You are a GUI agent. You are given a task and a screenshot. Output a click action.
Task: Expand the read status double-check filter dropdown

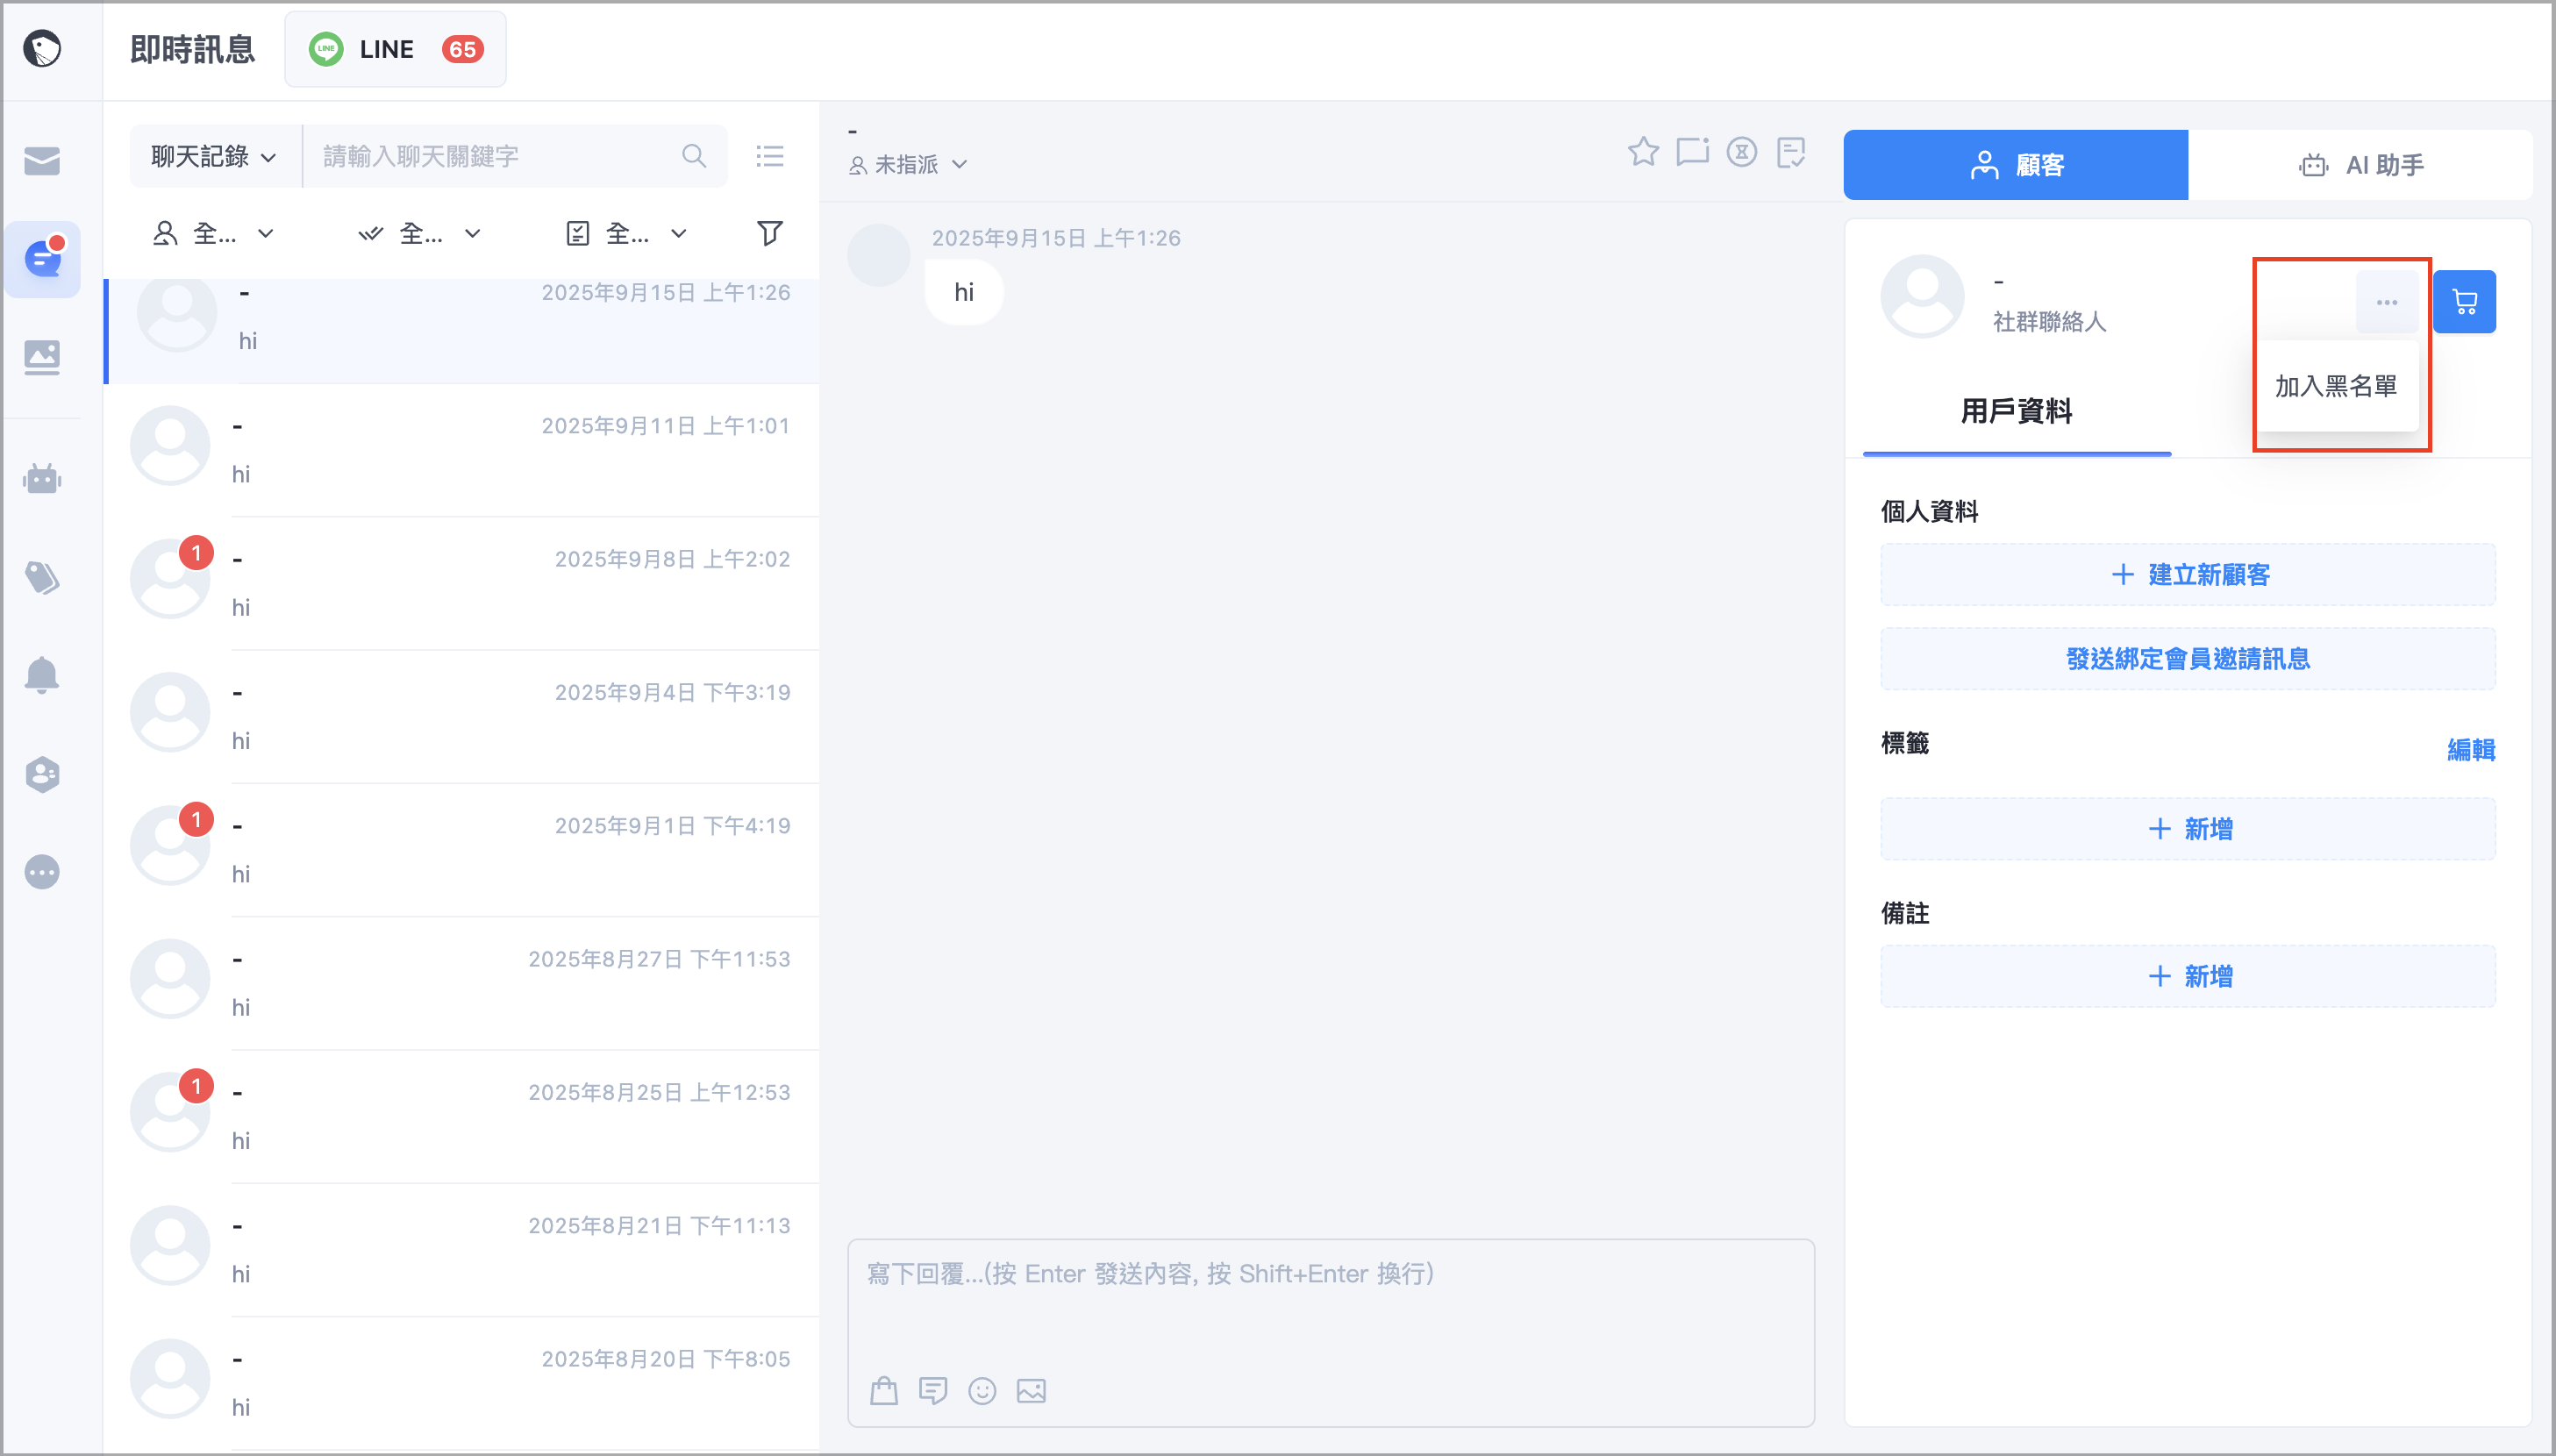420,233
